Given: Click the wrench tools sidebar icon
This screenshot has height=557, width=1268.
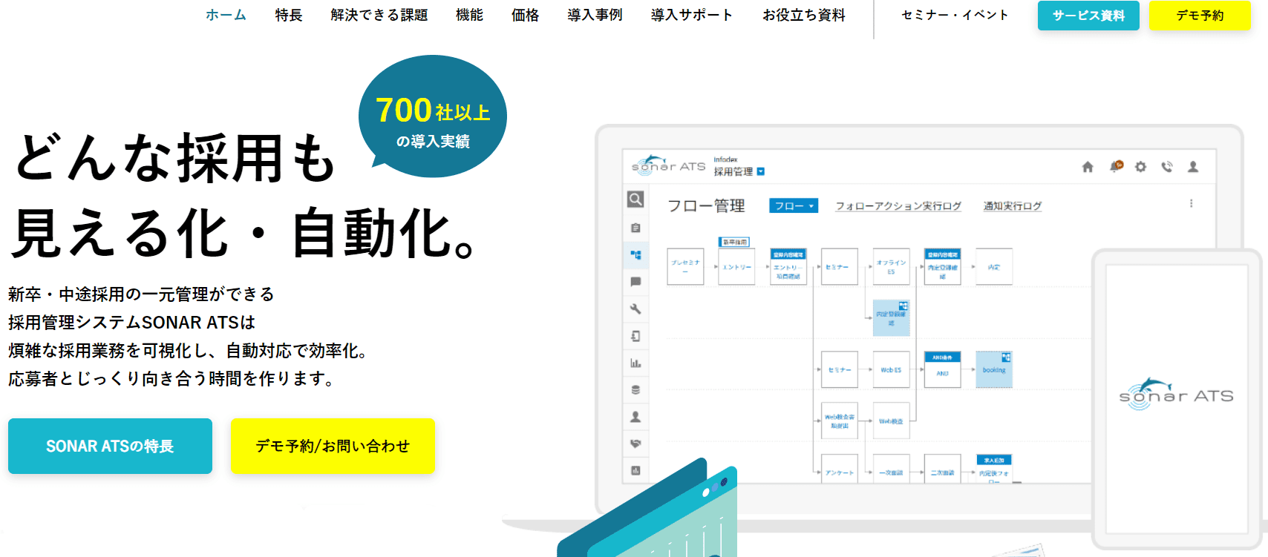Looking at the screenshot, I should pyautogui.click(x=635, y=309).
